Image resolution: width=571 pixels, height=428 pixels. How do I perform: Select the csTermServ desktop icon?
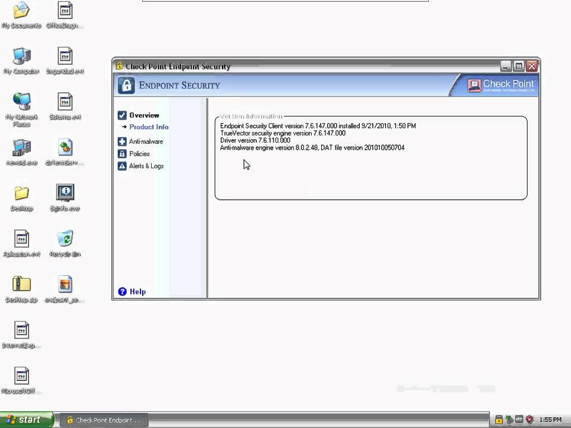coord(65,152)
